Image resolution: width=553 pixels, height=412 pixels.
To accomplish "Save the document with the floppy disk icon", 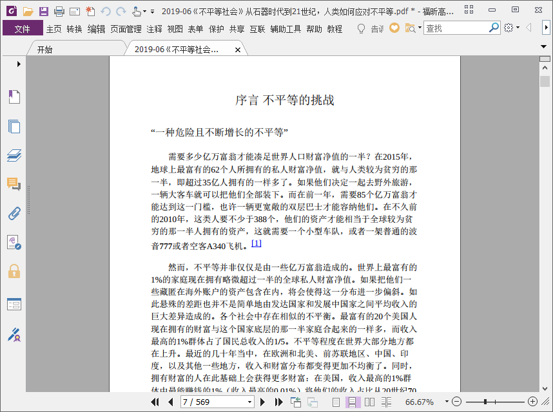I will tap(44, 12).
